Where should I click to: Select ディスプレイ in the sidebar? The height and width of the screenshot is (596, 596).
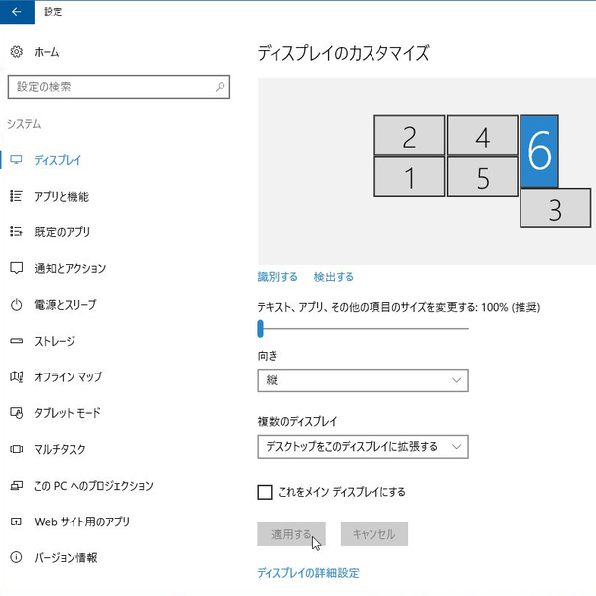click(x=58, y=160)
